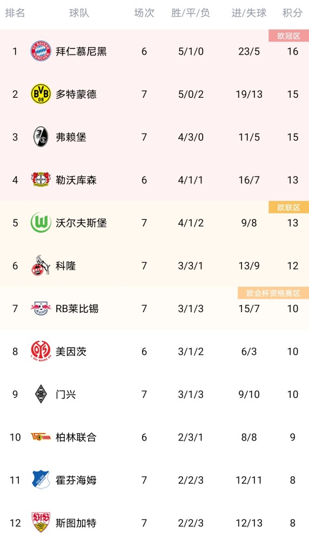Viewport: 309px width, 540px height.
Task: Select the Mönchengladbach diamond crest
Action: [x=41, y=394]
